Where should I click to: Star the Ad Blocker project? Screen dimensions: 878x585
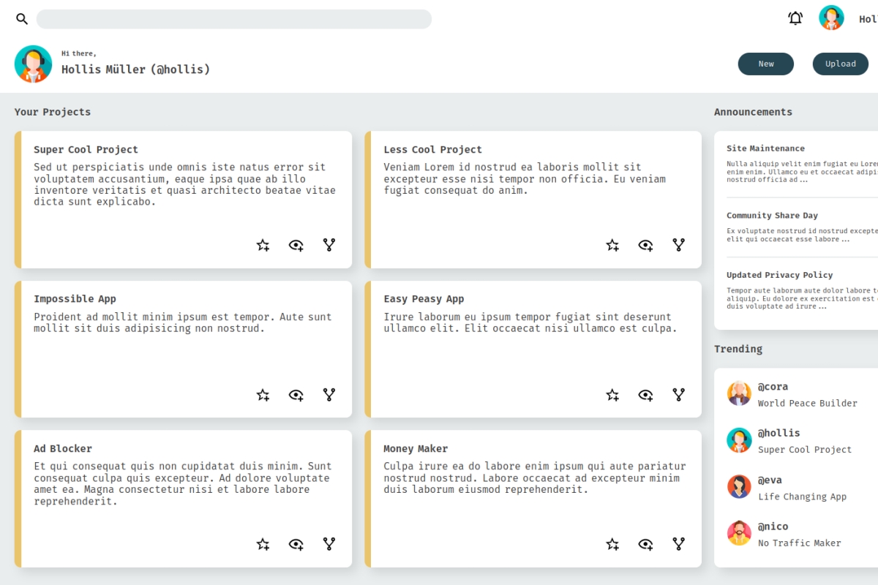tap(263, 544)
